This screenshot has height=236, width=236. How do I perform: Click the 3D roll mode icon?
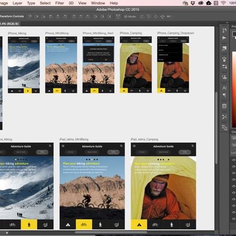tap(149, 17)
